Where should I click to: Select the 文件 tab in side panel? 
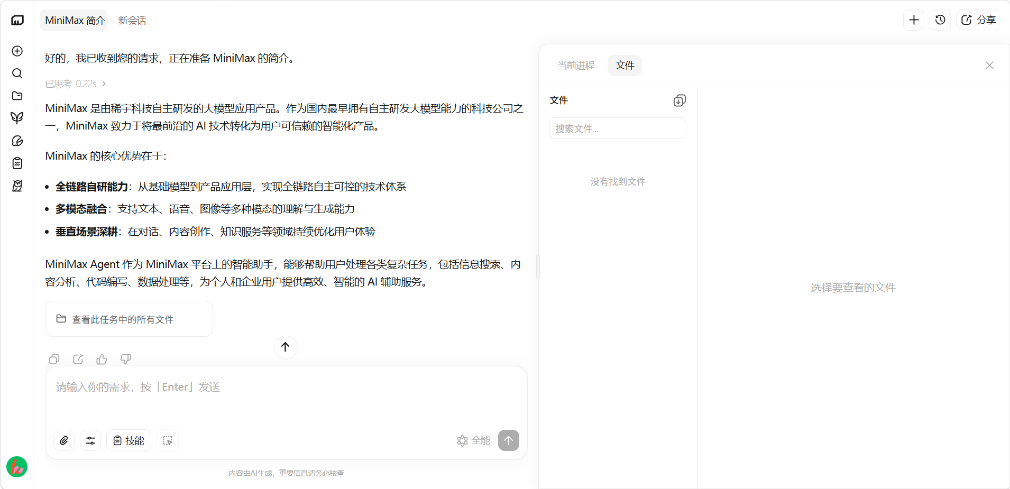pyautogui.click(x=625, y=66)
